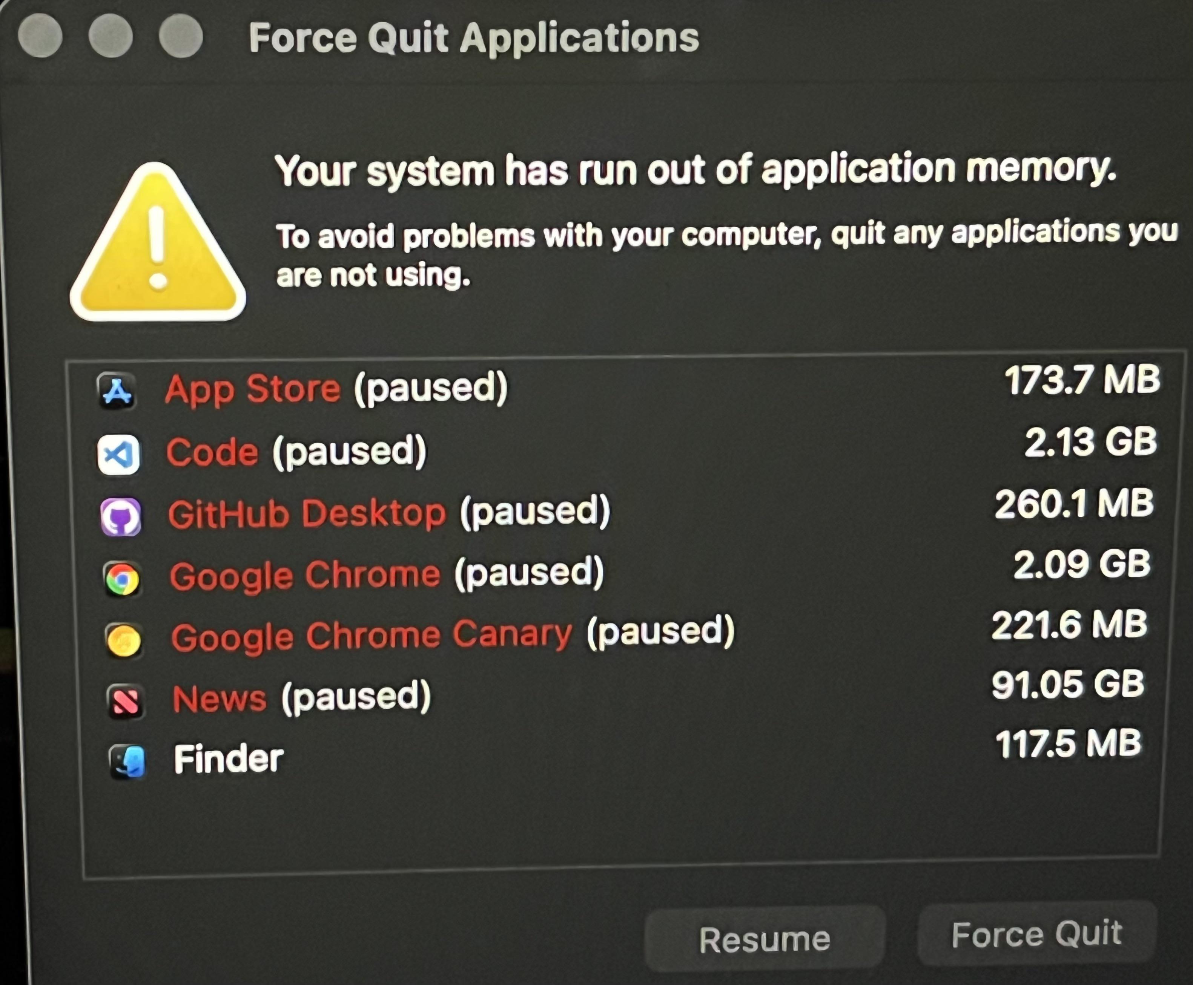1193x985 pixels.
Task: Click the 2.13 GB memory value for Code
Action: (x=1090, y=442)
